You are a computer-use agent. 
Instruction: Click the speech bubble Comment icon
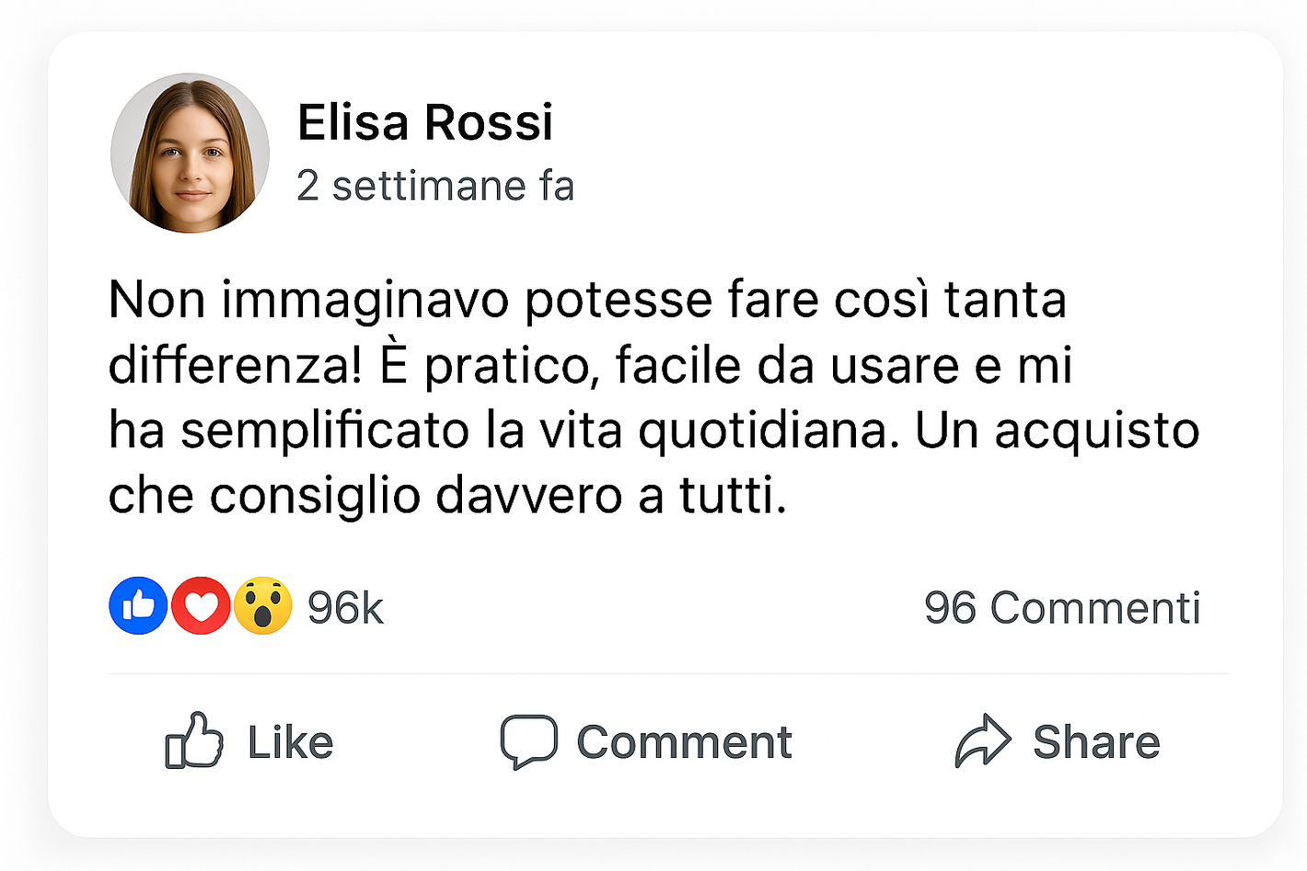(528, 741)
